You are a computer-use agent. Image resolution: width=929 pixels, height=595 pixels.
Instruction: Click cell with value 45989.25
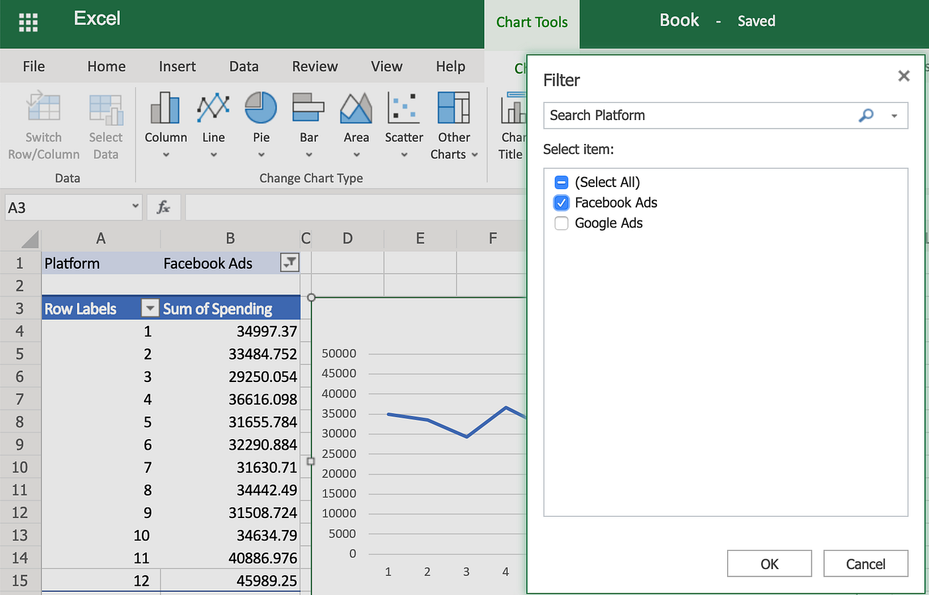(230, 580)
